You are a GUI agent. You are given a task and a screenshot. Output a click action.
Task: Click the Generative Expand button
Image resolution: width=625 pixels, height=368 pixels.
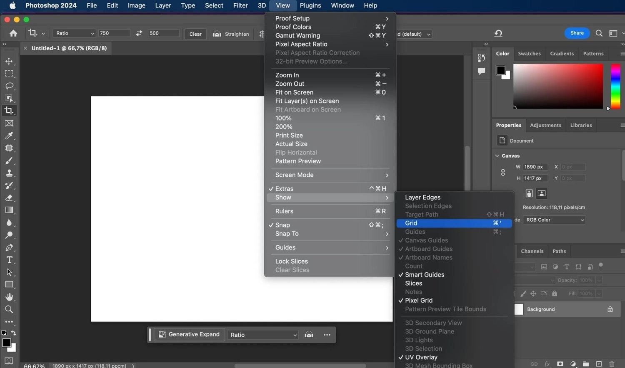[190, 334]
